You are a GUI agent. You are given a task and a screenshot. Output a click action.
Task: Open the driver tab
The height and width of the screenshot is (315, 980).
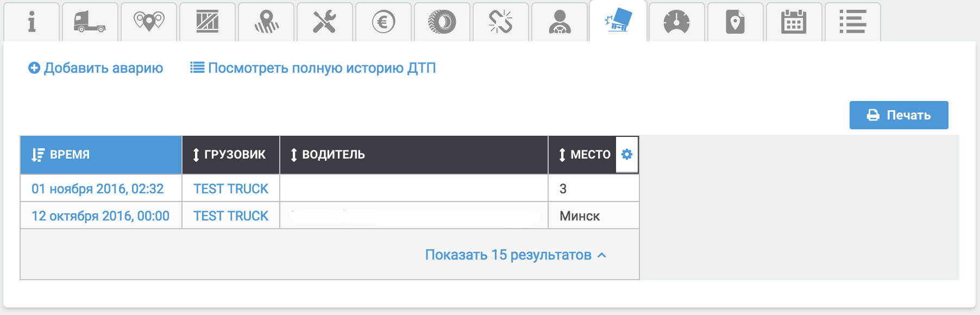coord(559,22)
